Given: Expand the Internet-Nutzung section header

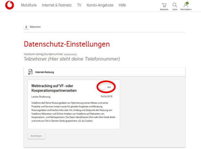Looking at the screenshot, I should [104, 72].
